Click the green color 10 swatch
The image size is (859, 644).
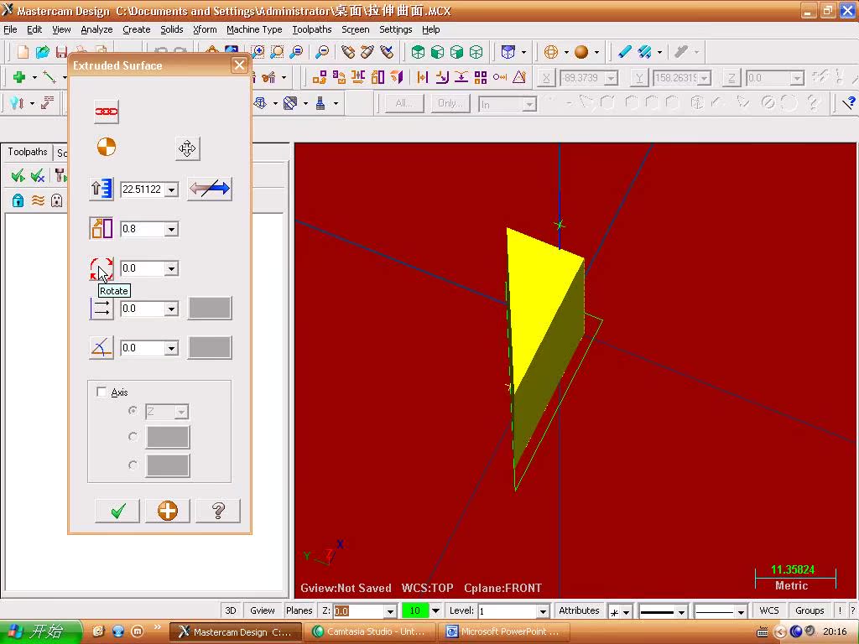click(414, 610)
